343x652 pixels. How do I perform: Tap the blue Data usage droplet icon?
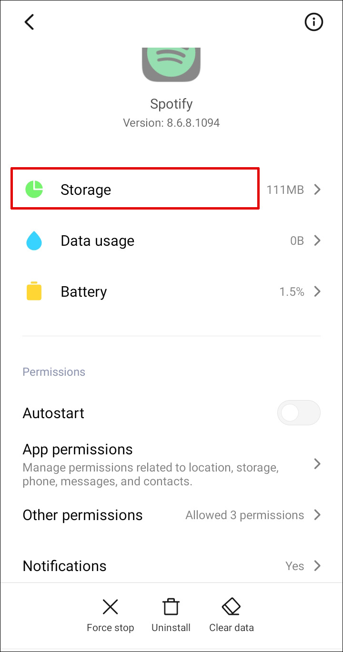point(34,241)
